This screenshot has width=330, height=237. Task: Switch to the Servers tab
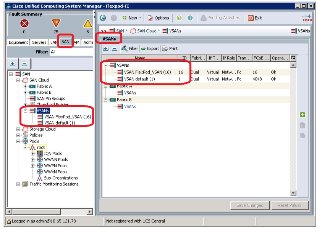(39, 42)
